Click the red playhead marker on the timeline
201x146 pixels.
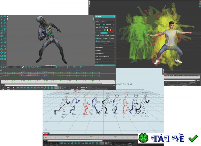(x=42, y=79)
